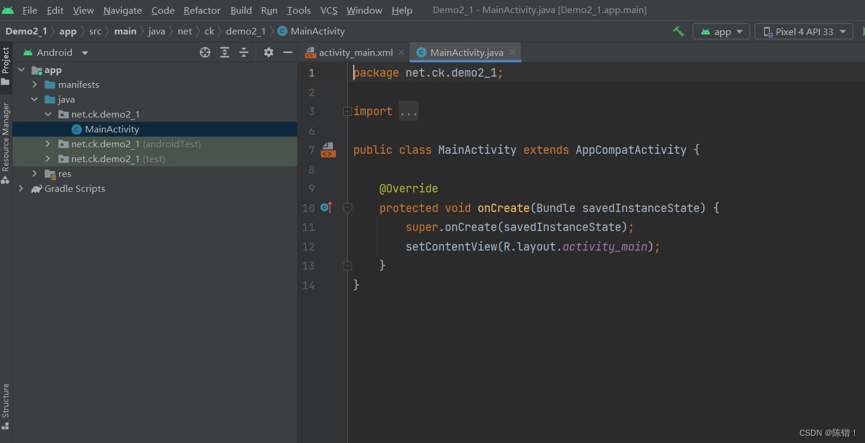Viewport: 865px width, 443px height.
Task: Hide the Project panel with minus icon
Action: (x=288, y=52)
